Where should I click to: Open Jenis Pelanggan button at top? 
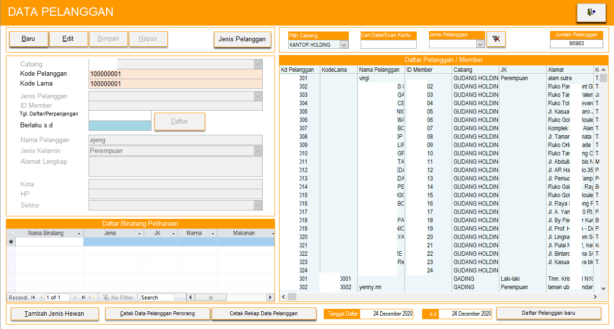coord(242,39)
